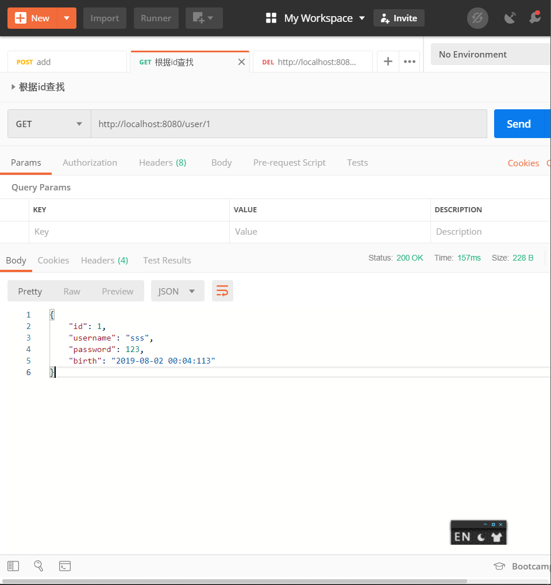Open the Authorization tab
Viewport: 551px width, 585px height.
coord(90,163)
